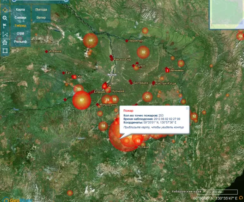The image size is (244, 202).
Task: Toggle the Погода weather overlay
Action: tap(41, 10)
